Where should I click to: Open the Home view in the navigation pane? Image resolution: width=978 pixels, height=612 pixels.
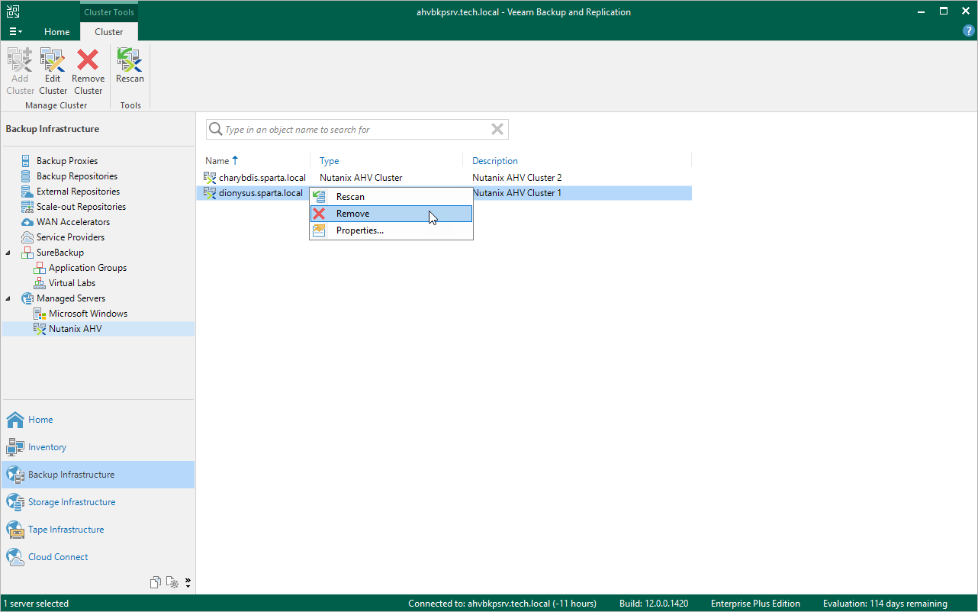pos(98,420)
